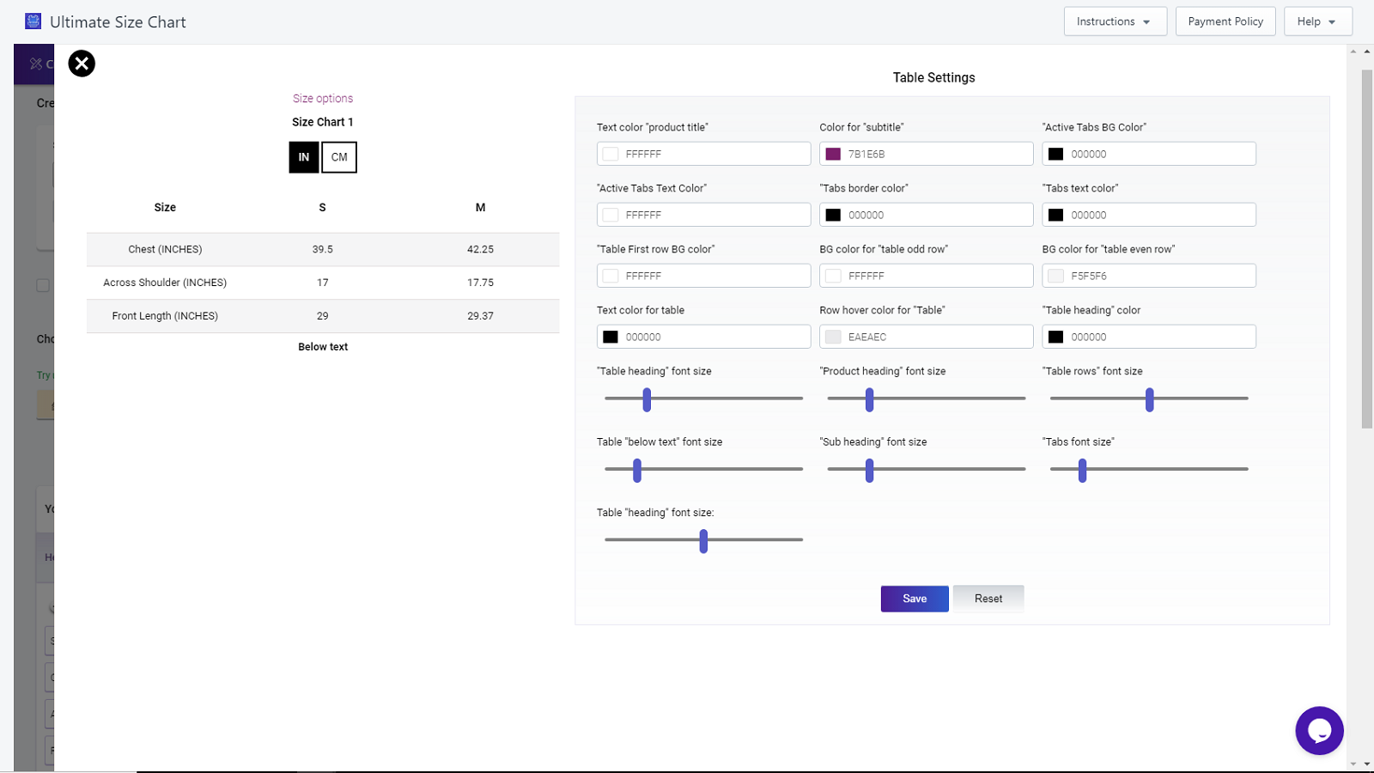Click the subtitle purple color swatch
This screenshot has width=1374, height=773.
(x=833, y=155)
